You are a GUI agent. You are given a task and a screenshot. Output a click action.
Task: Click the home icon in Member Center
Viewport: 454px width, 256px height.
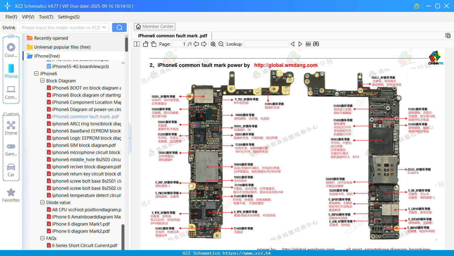click(138, 27)
